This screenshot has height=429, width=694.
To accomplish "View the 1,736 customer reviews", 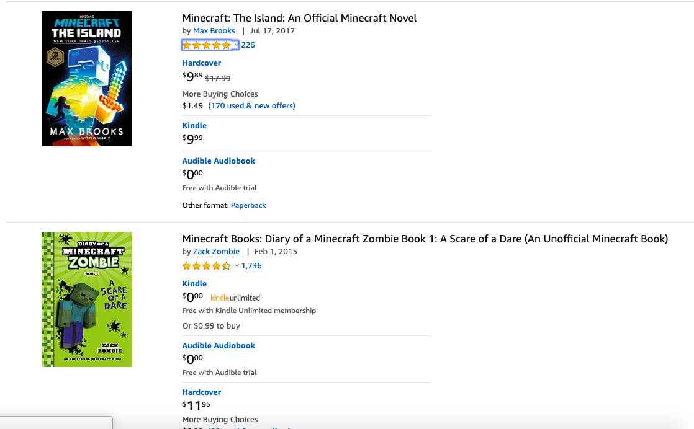I will click(251, 266).
